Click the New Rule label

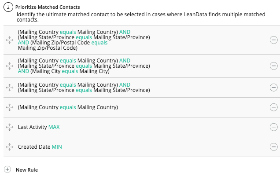[27, 170]
